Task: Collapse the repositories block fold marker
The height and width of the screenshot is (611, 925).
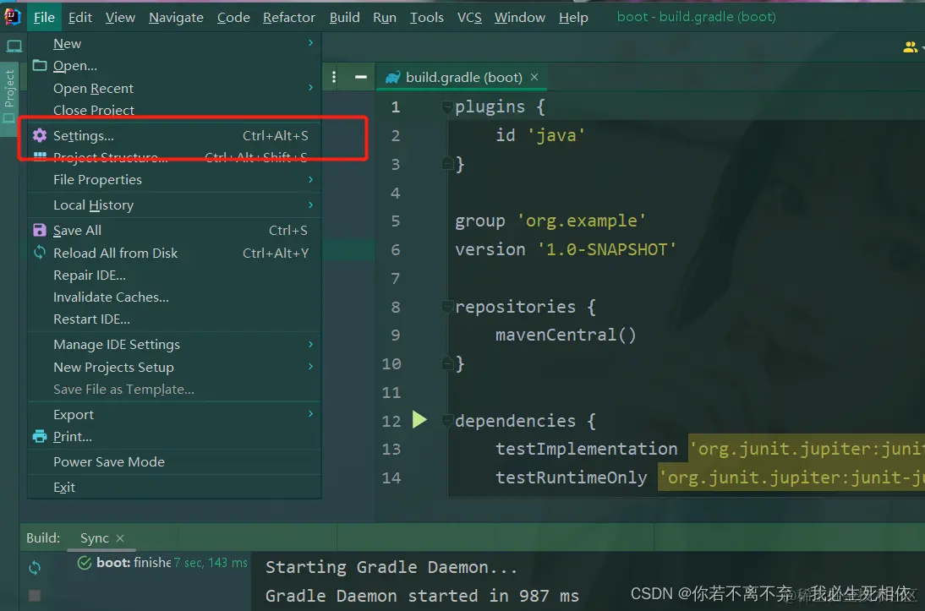Action: pyautogui.click(x=447, y=307)
